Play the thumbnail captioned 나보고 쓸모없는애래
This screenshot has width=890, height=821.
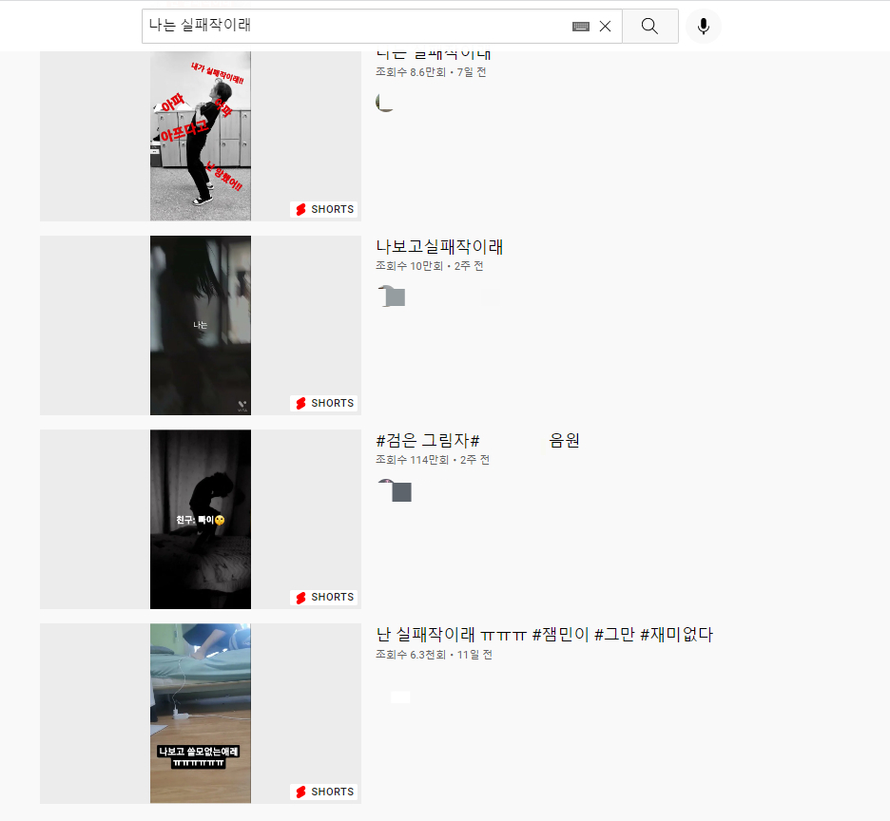tap(201, 713)
